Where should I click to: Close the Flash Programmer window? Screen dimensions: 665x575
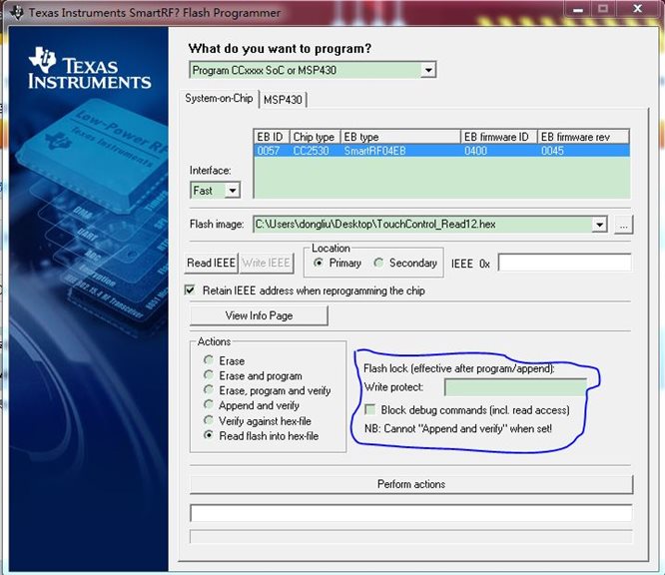637,8
